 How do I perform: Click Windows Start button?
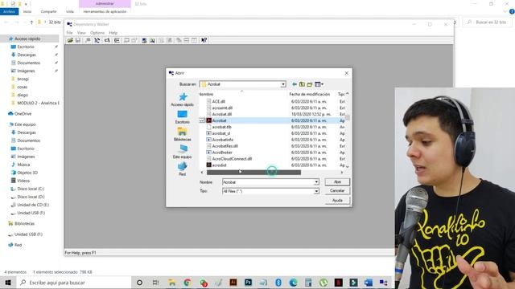(8, 283)
